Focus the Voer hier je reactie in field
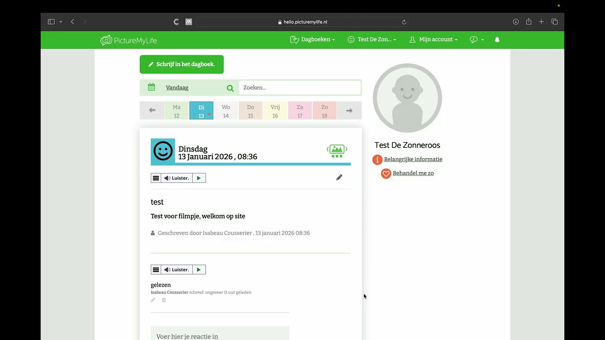 click(x=220, y=333)
